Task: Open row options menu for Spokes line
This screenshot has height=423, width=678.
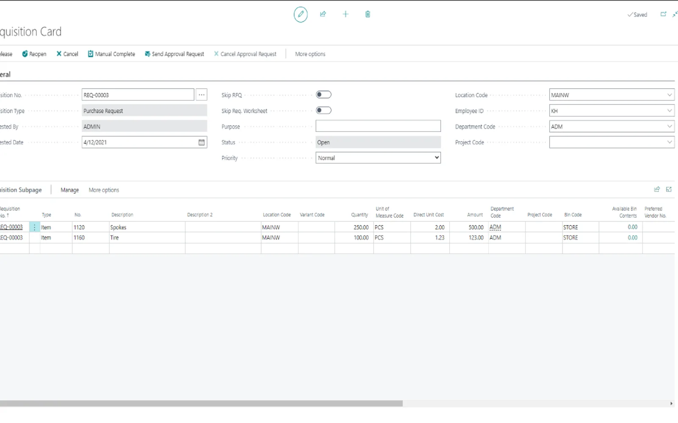Action: coord(35,227)
